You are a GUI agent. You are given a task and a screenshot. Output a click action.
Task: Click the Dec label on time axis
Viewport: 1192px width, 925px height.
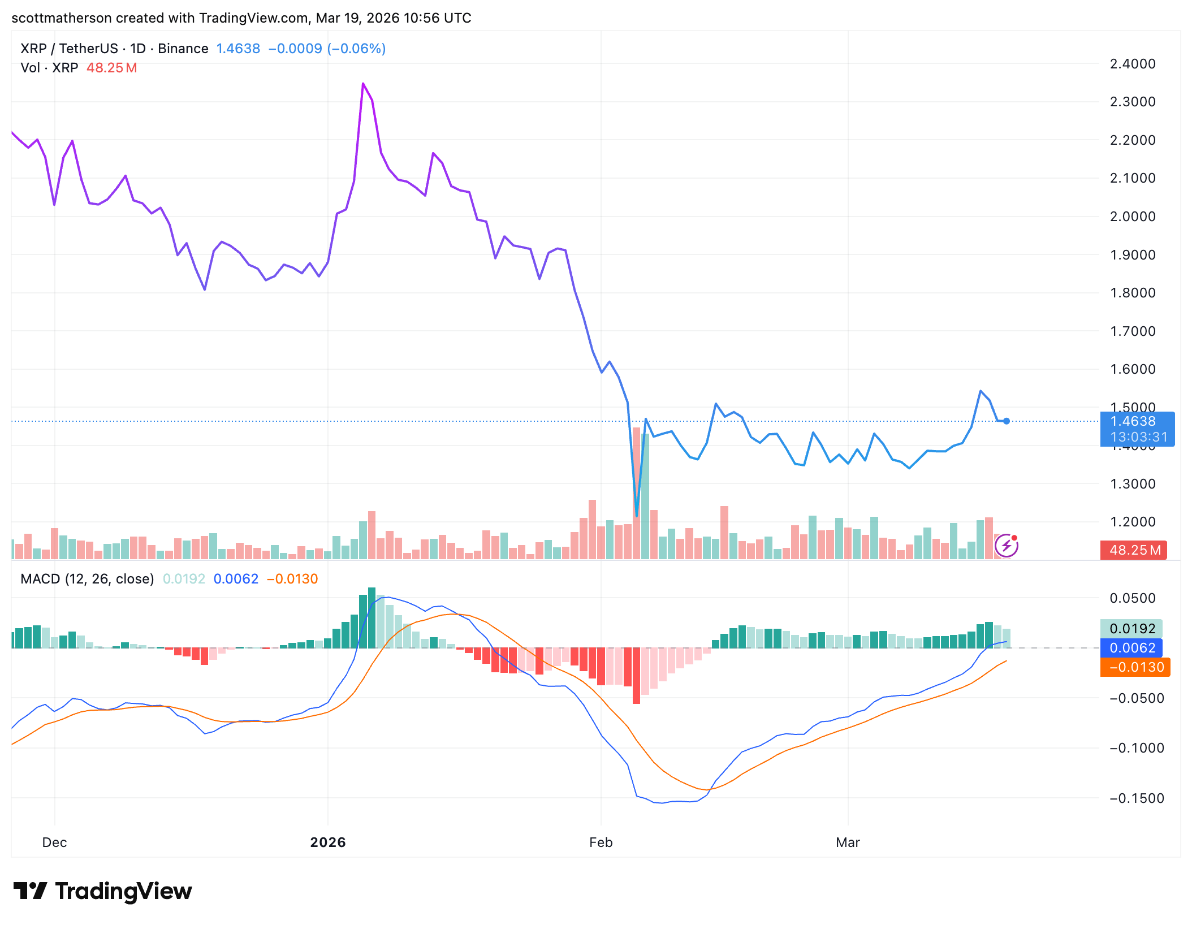[x=54, y=842]
